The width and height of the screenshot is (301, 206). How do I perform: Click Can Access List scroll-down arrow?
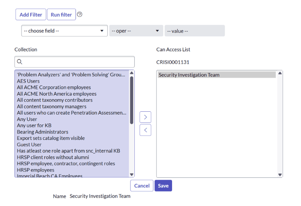(280, 175)
